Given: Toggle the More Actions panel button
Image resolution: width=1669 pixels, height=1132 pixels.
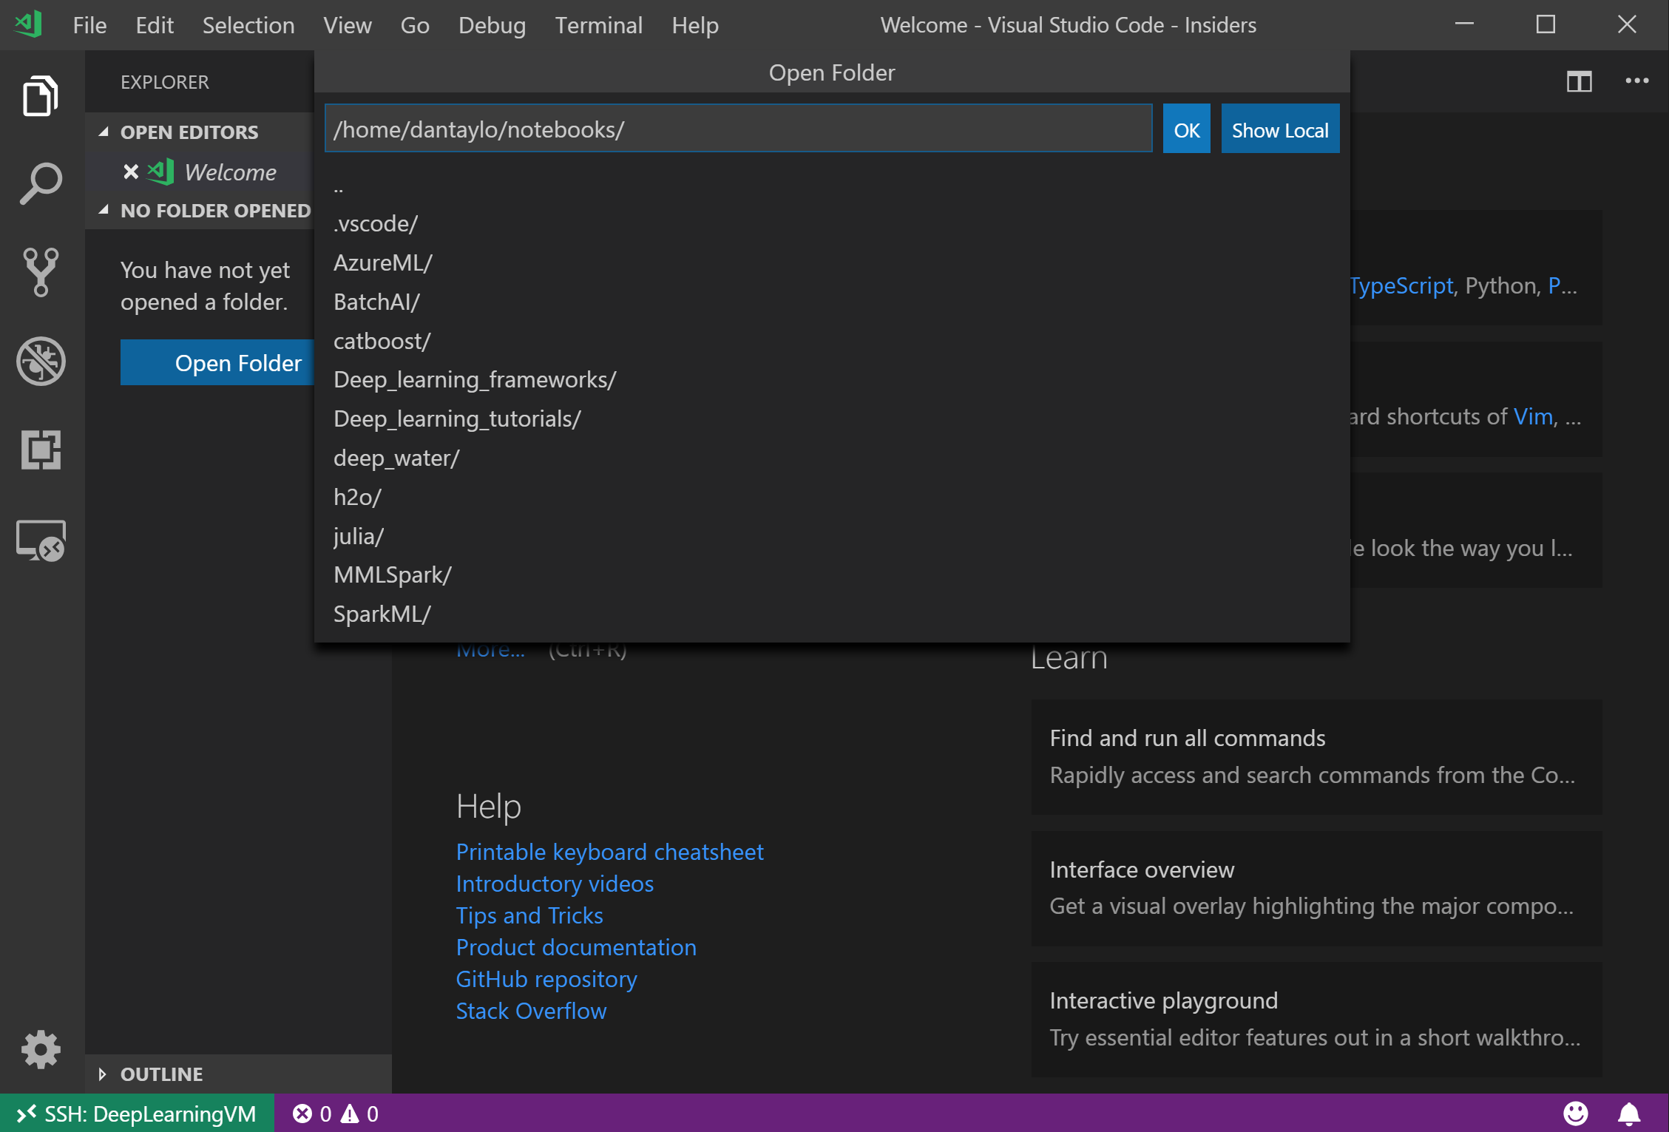Looking at the screenshot, I should (1637, 81).
